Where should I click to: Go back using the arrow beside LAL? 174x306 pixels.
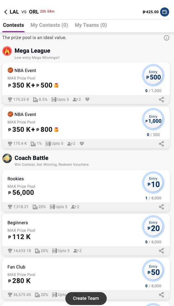click(6, 12)
